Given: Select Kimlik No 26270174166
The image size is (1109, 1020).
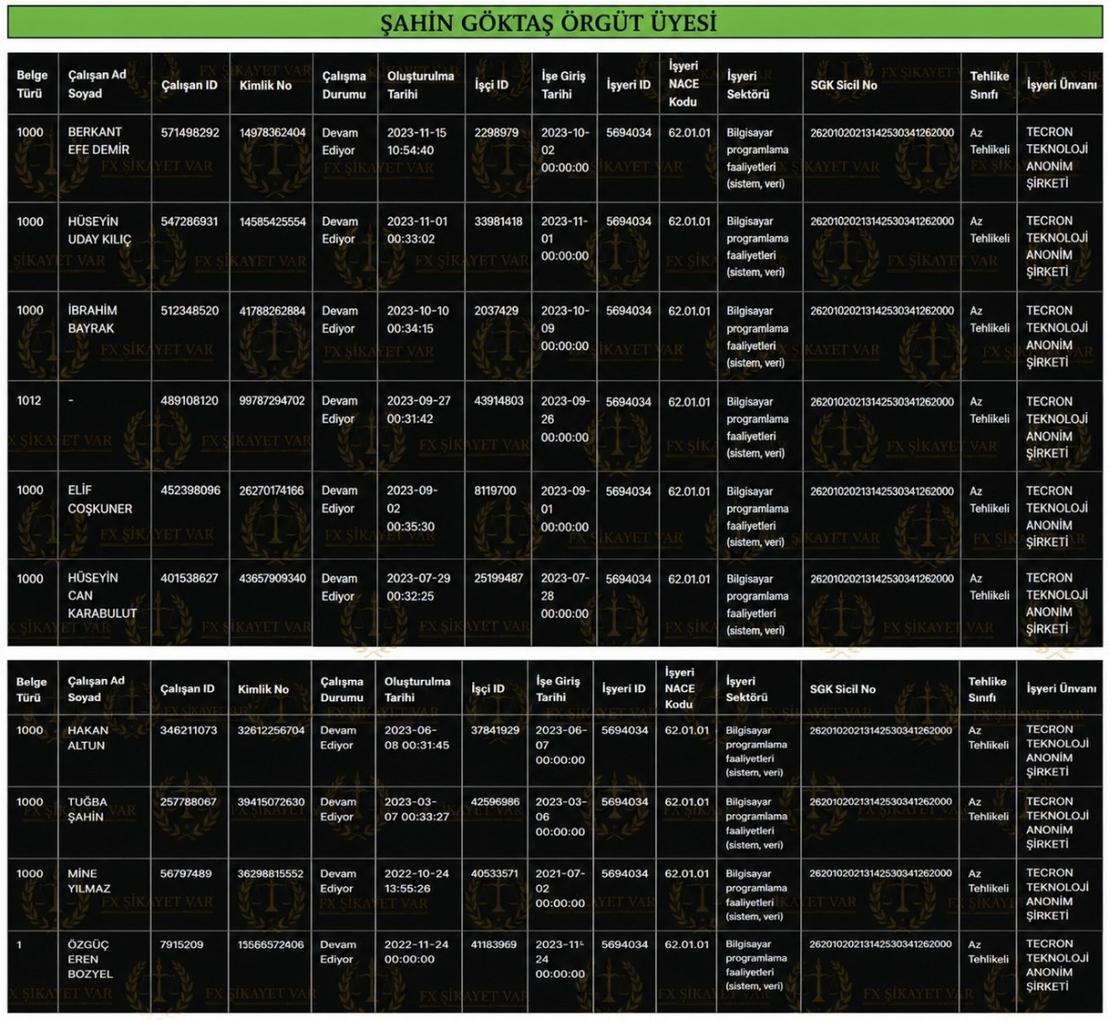Looking at the screenshot, I should coord(272,491).
